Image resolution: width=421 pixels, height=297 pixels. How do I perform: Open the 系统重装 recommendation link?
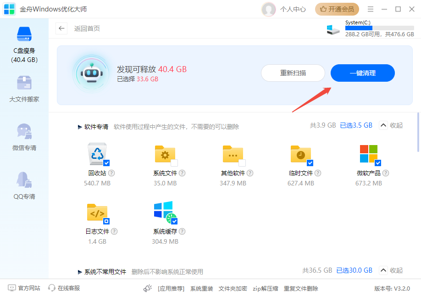pyautogui.click(x=202, y=289)
